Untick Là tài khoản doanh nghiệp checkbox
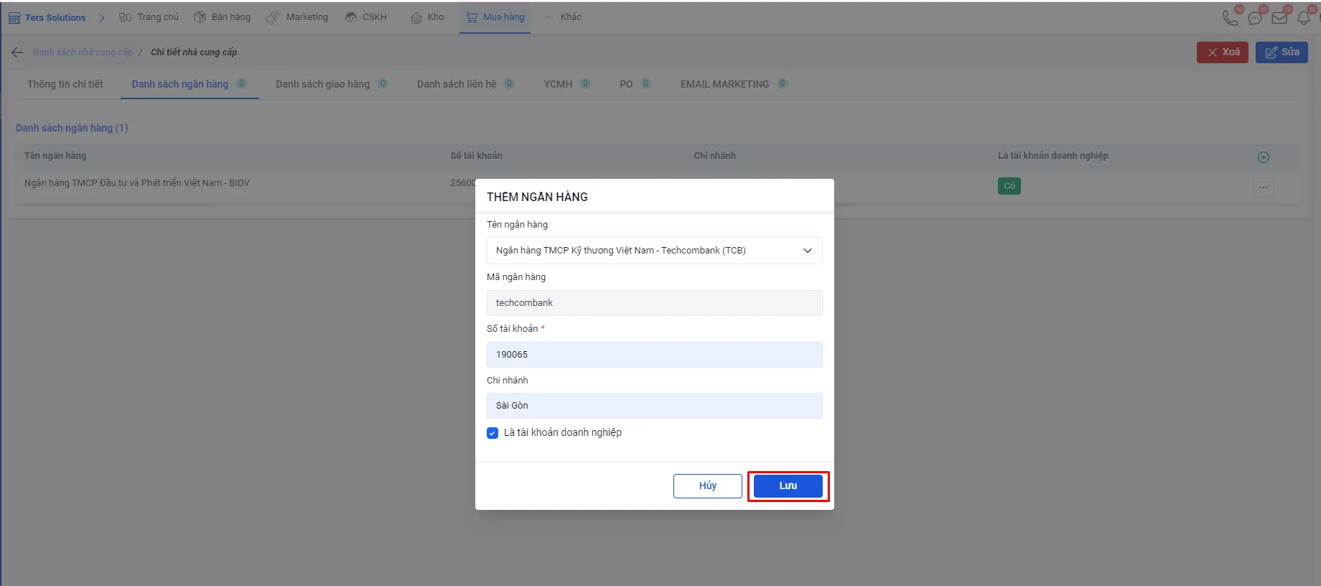This screenshot has height=586, width=1321. click(x=493, y=433)
